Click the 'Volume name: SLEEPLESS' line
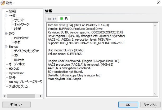 [65, 54]
